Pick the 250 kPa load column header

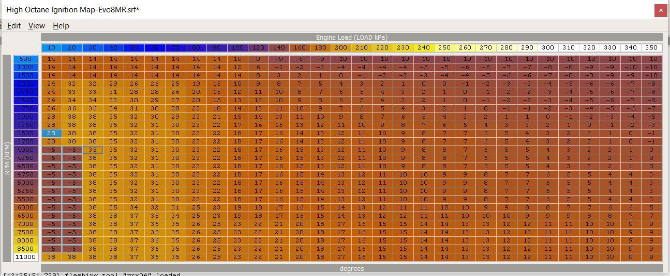[x=444, y=48]
